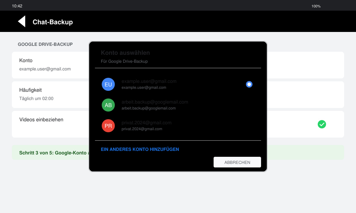
Task: Tap the 100% battery indicator
Action: (316, 6)
